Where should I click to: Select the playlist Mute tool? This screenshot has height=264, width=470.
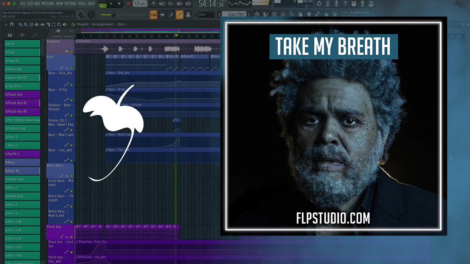pyautogui.click(x=37, y=25)
